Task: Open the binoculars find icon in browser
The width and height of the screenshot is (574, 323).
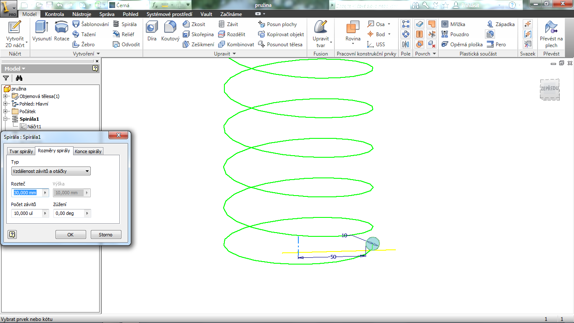Action: click(19, 78)
